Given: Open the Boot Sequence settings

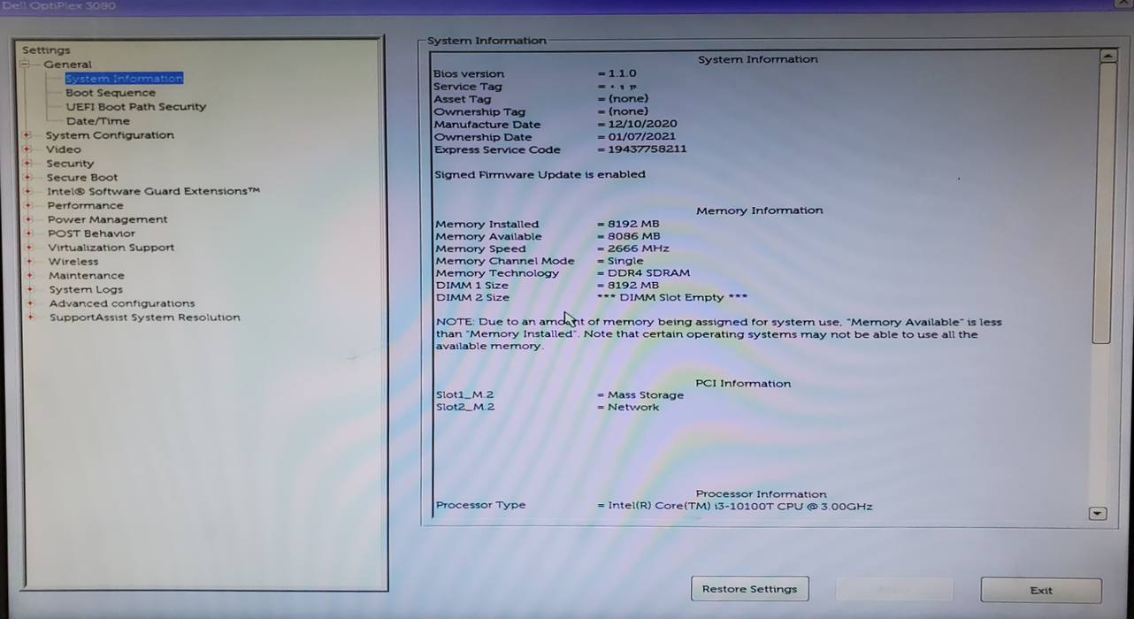Looking at the screenshot, I should [111, 93].
